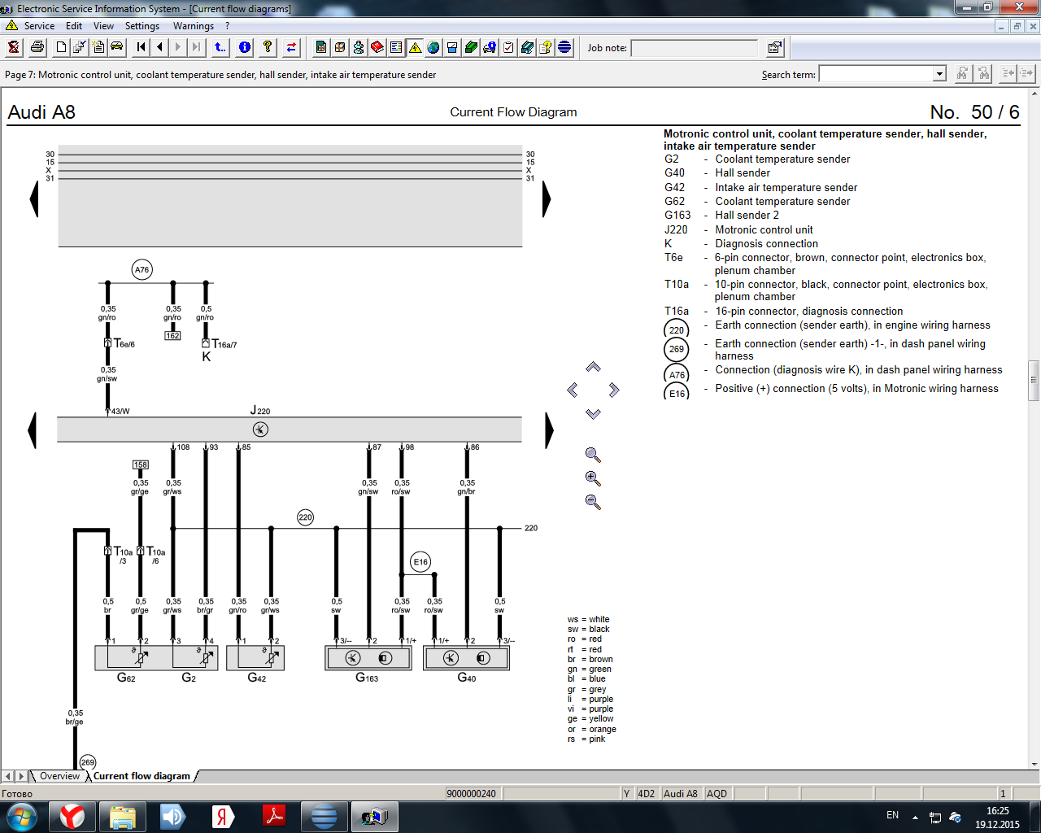
Task: Click the red exit icon in toolbar
Action: click(14, 47)
